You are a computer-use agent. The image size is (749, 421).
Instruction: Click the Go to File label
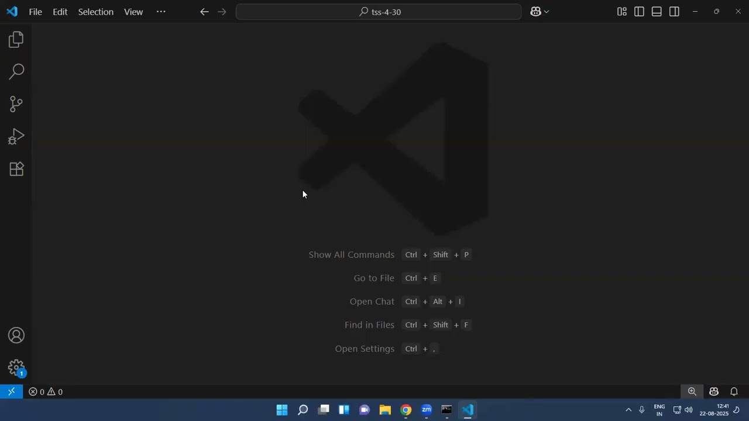tap(374, 278)
